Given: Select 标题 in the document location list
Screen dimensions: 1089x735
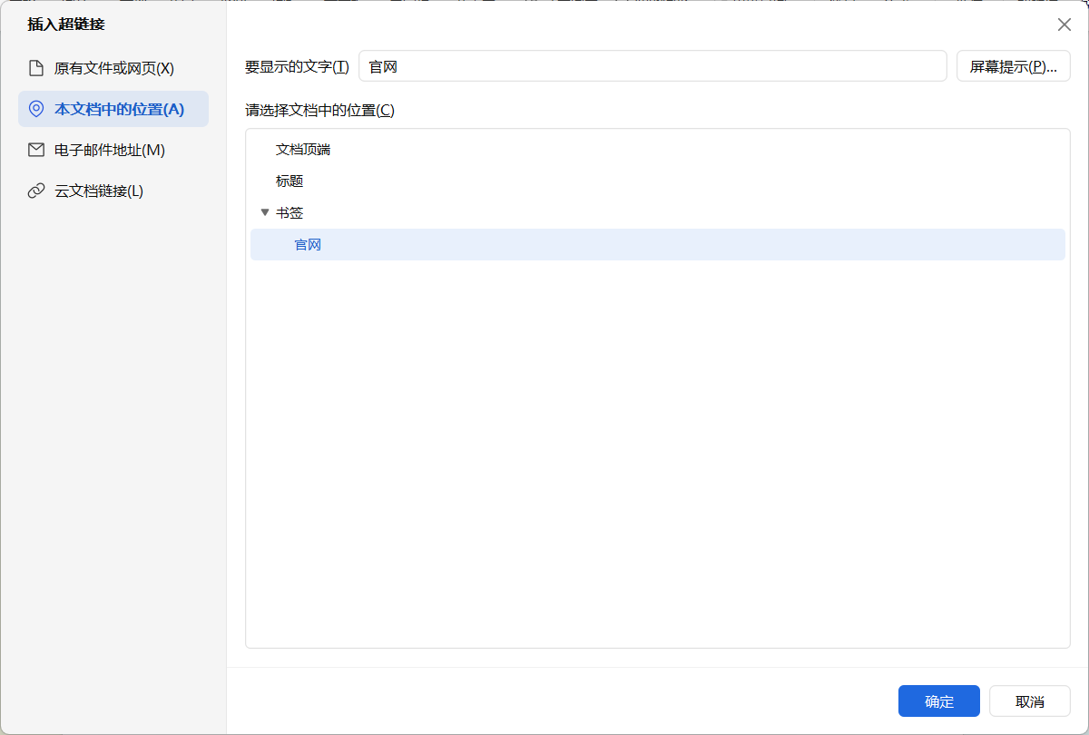Looking at the screenshot, I should tap(291, 181).
